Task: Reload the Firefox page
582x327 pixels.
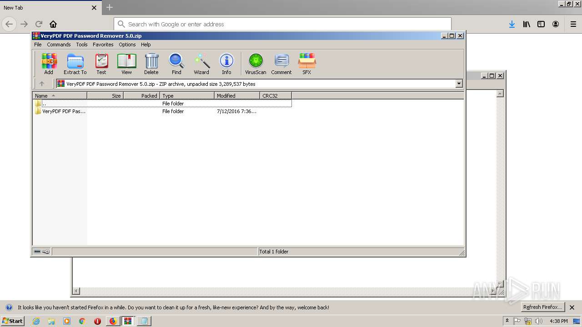Action: [x=39, y=24]
